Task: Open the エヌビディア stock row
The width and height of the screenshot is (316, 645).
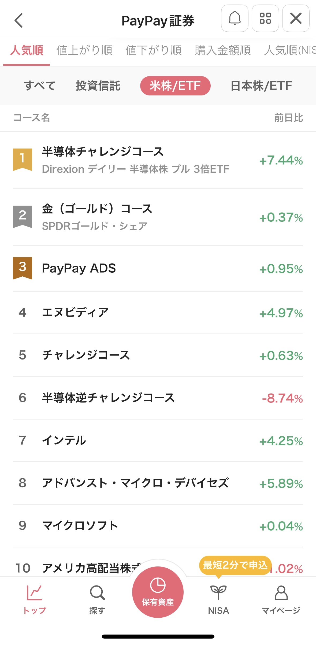Action: (76, 313)
